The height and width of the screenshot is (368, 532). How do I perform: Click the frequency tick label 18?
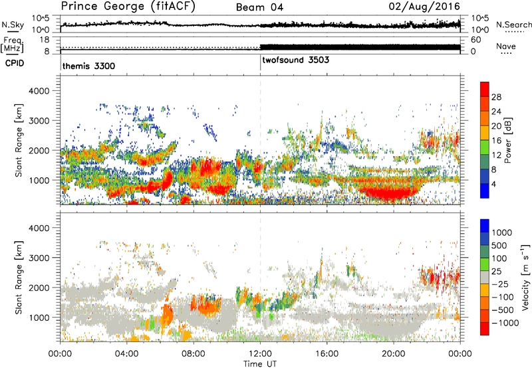[45, 40]
